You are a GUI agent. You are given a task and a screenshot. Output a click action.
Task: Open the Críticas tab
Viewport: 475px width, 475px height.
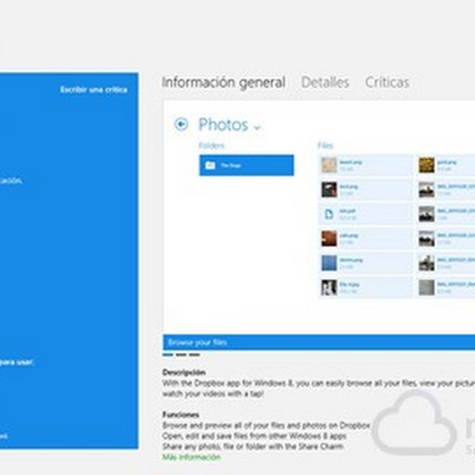387,83
